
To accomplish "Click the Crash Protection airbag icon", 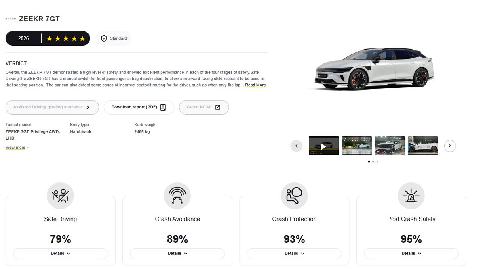I will coord(294,196).
